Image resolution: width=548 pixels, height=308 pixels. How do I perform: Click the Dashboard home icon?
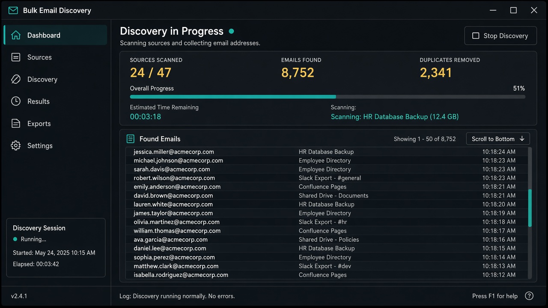pos(16,35)
